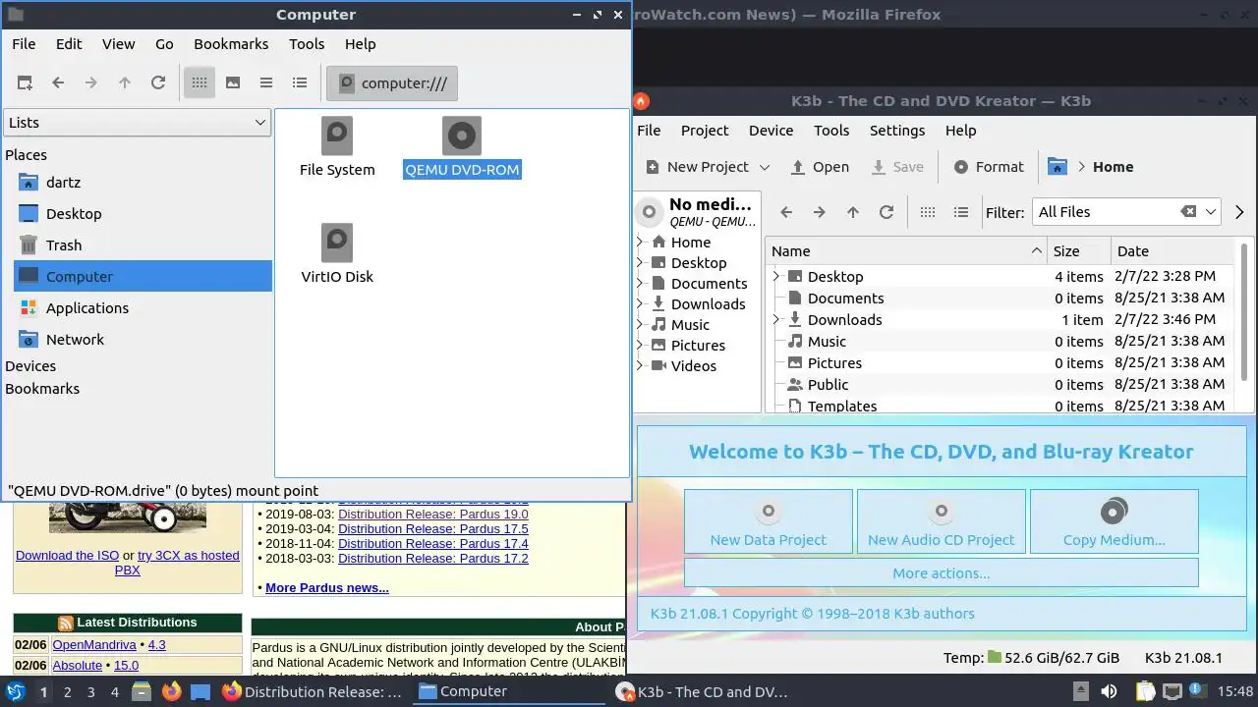
Task: Open the Lists side pane dropdown
Action: pyautogui.click(x=137, y=123)
